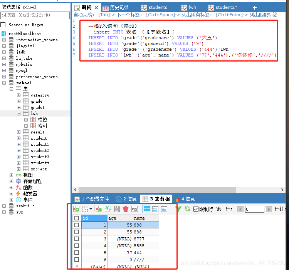Click the refresh result data icon
Viewport: 289px width, 270px height.
[x=187, y=209]
